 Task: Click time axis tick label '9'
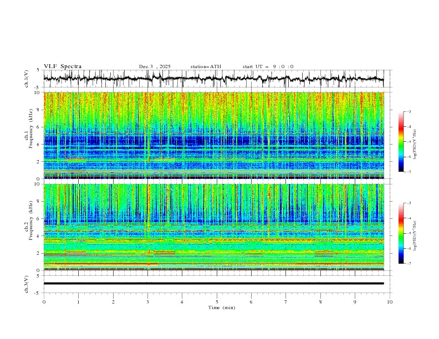(355, 302)
